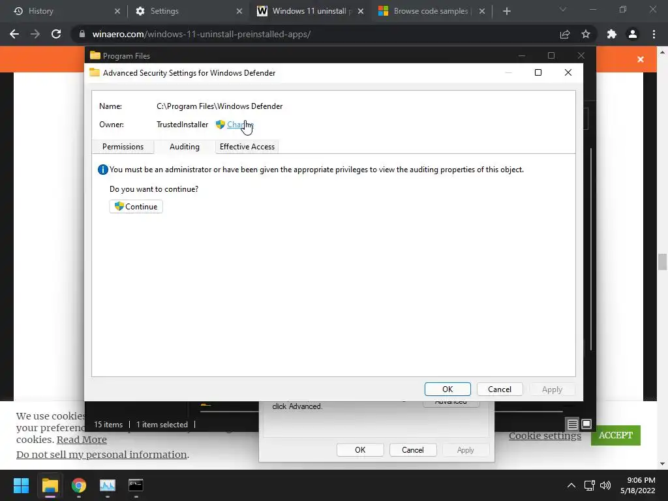Click the site lock icon
The image size is (668, 501).
(82, 34)
